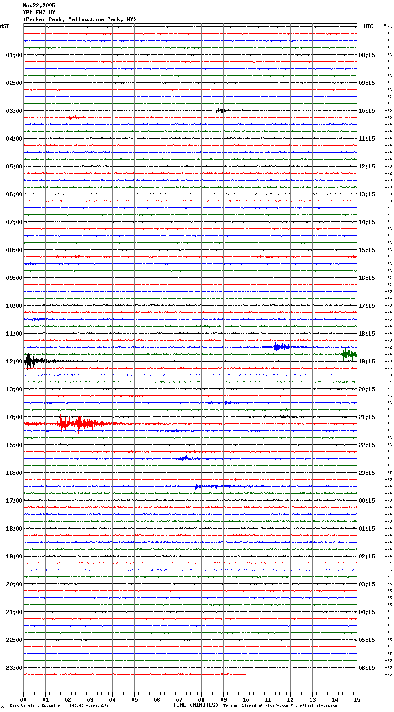
Task: Click the 12:15 UTC time label
Action: tap(367, 167)
